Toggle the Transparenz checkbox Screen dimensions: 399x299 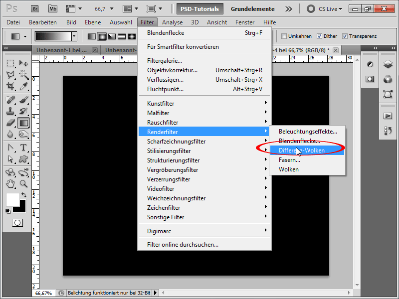[345, 36]
